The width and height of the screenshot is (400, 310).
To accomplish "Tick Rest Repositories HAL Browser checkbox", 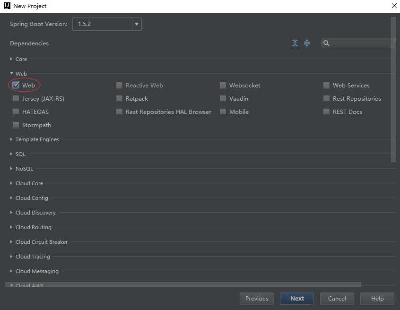I will coord(119,112).
